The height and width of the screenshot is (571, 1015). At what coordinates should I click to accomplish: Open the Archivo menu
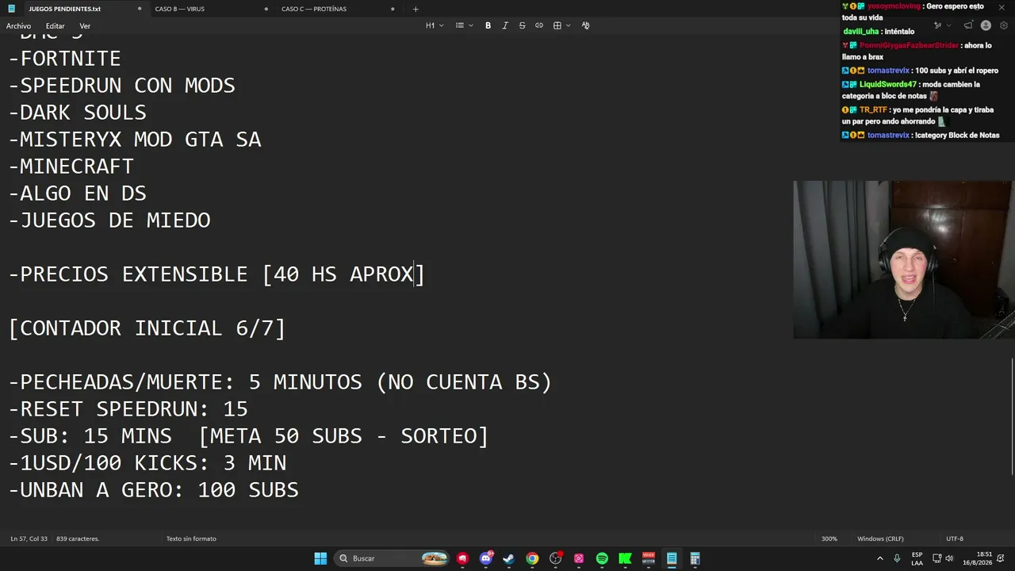(19, 25)
